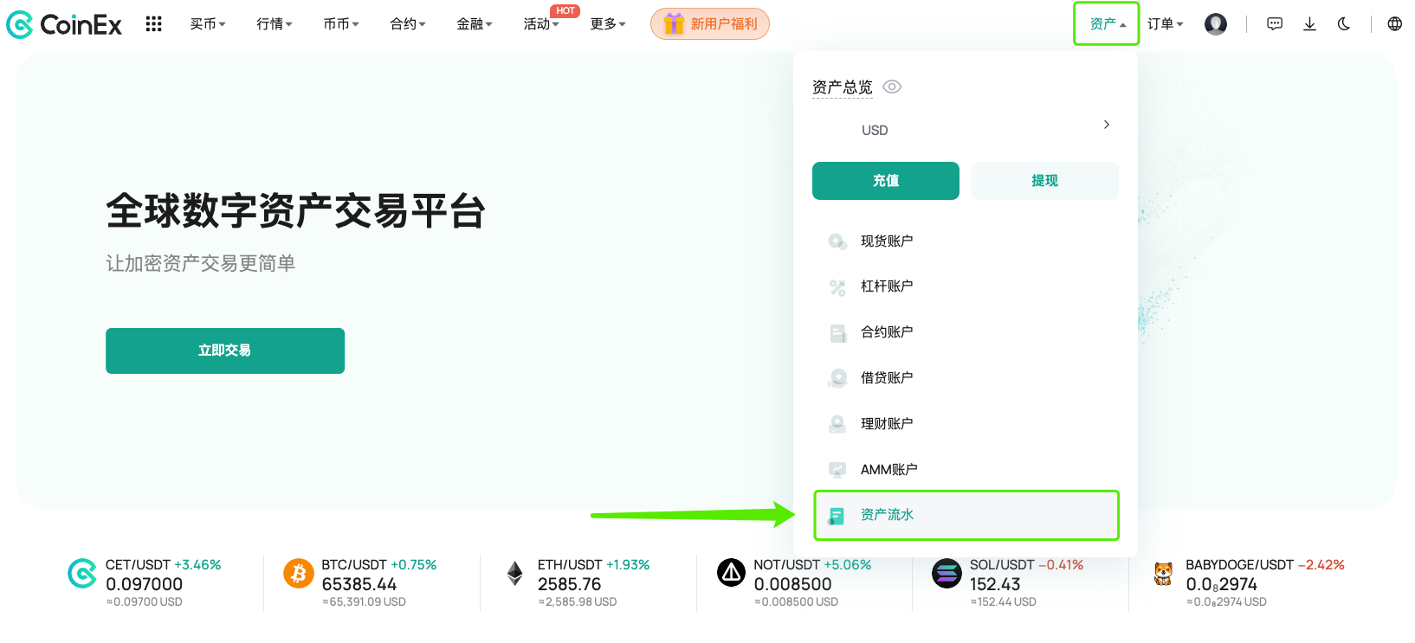
Task: Open the SOL/USDT trading pair
Action: click(1002, 565)
